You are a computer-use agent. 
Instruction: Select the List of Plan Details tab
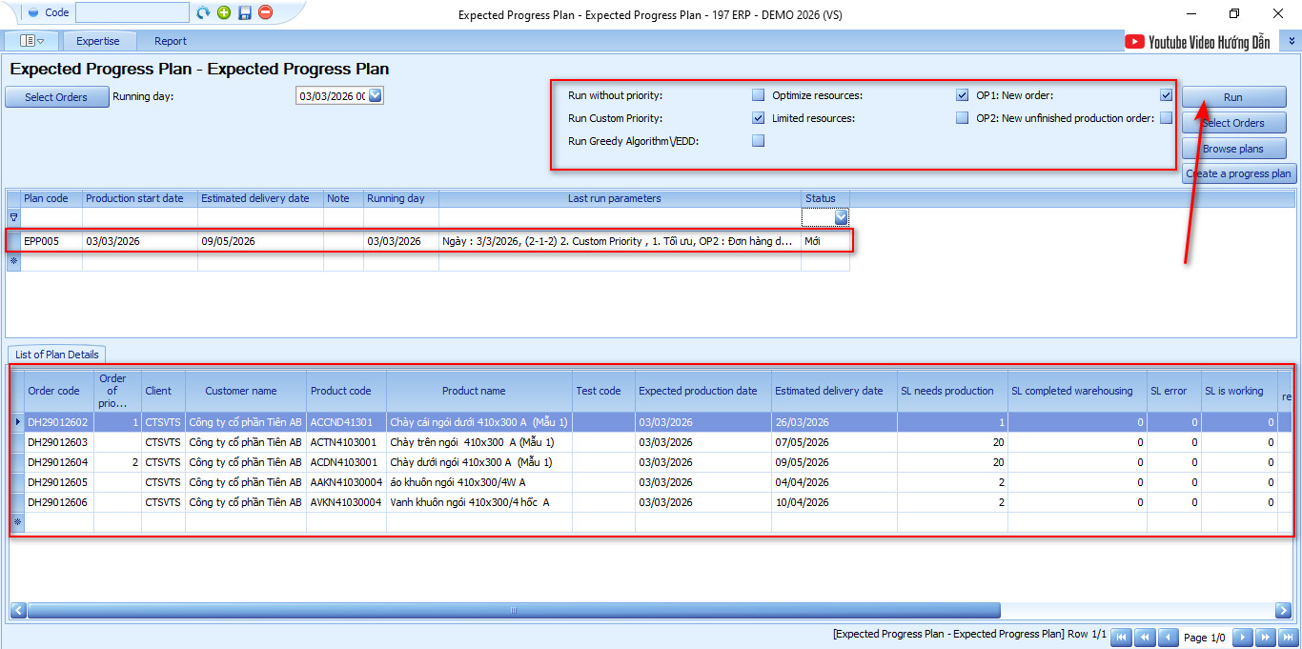[57, 355]
